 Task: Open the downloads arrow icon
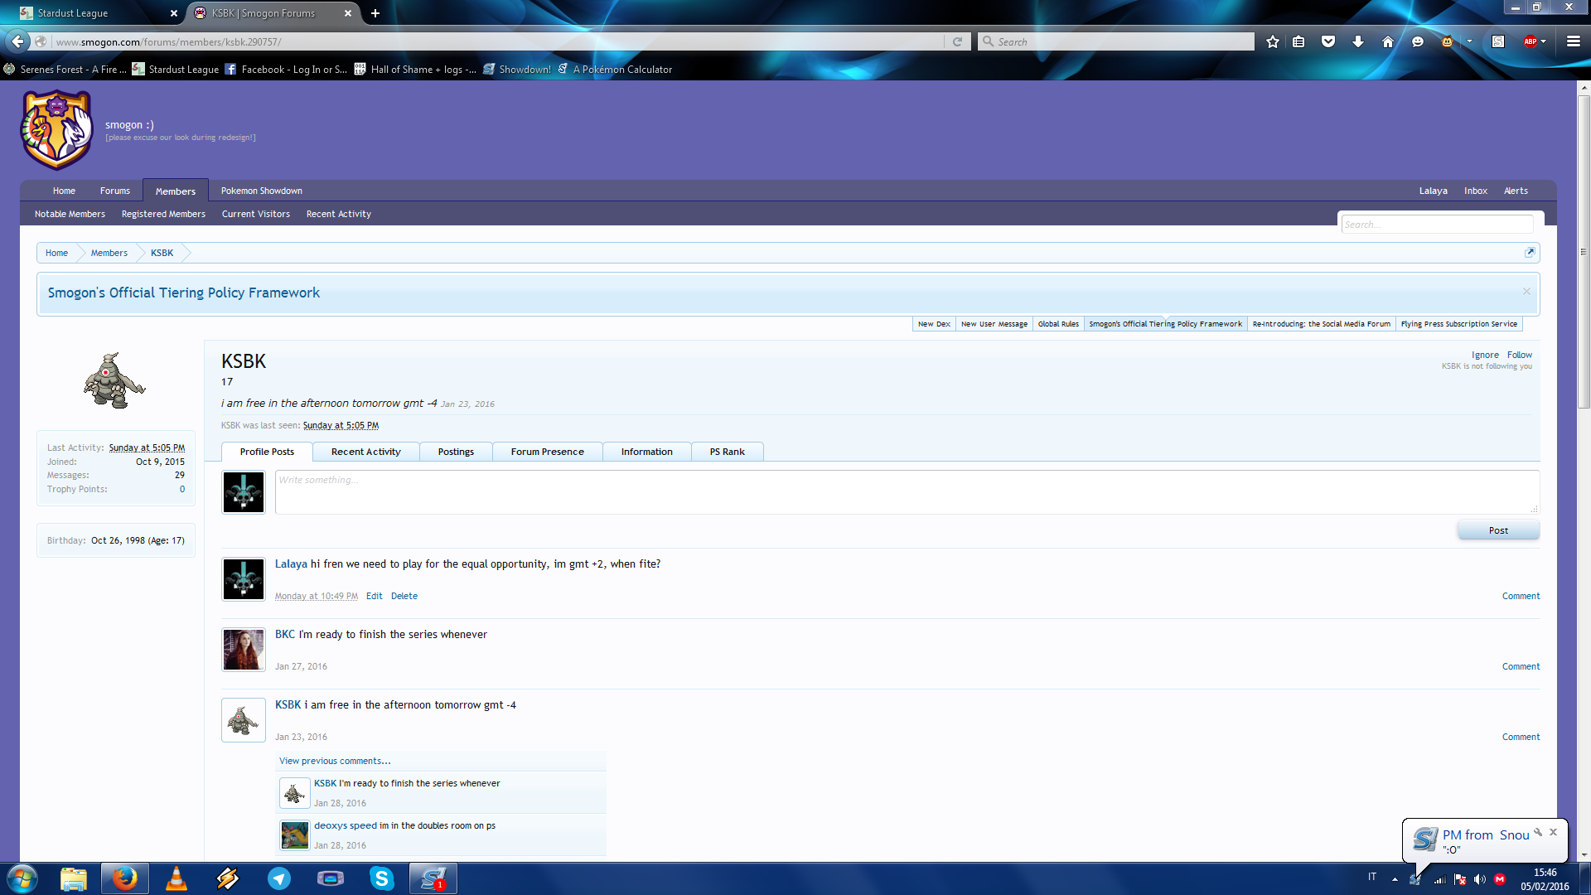(x=1357, y=41)
